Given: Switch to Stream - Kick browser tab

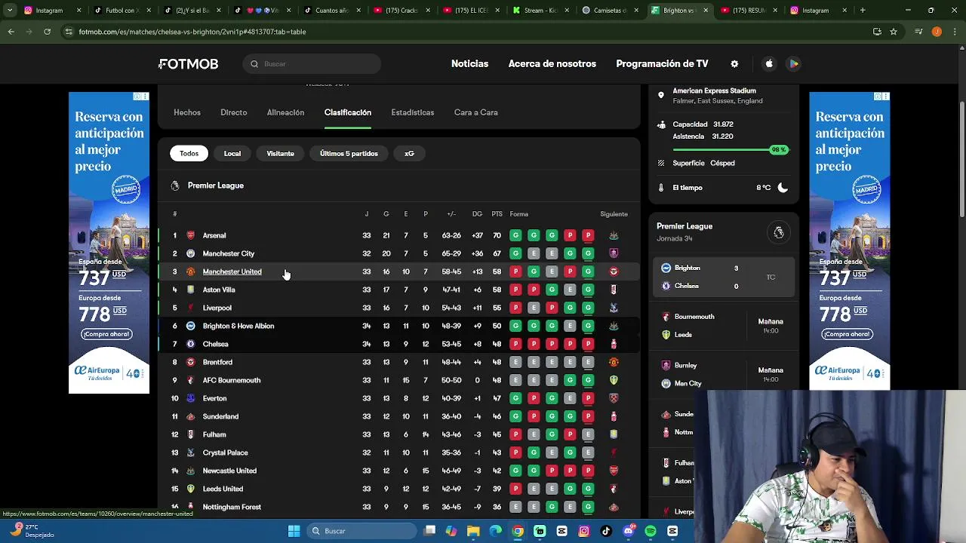Looking at the screenshot, I should click(541, 11).
